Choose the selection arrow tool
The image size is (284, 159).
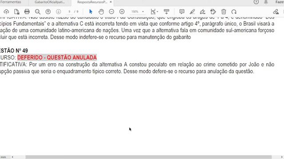[x=91, y=12]
